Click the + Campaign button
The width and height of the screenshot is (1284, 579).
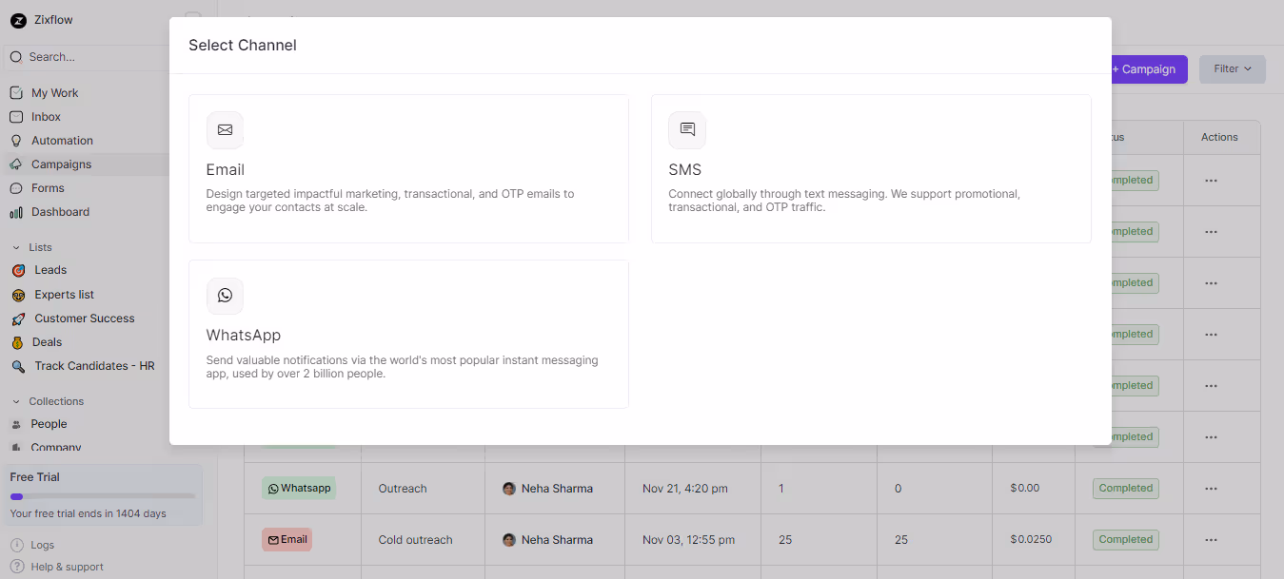[x=1149, y=69]
